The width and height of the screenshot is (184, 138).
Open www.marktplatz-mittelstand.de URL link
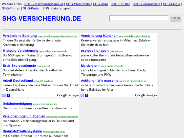click(134, 36)
